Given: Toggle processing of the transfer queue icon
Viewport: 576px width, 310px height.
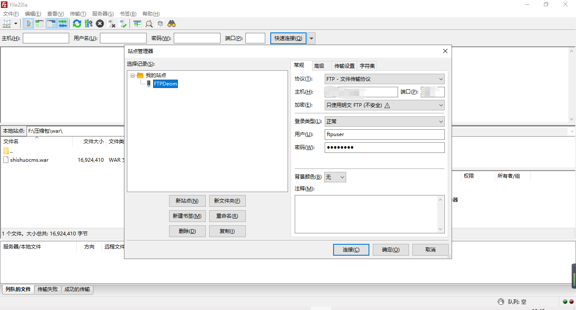Looking at the screenshot, I should 89,24.
